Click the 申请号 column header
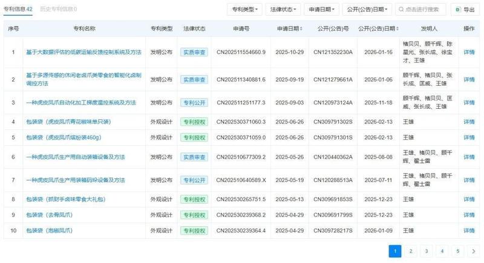The image size is (484, 263). [241, 28]
